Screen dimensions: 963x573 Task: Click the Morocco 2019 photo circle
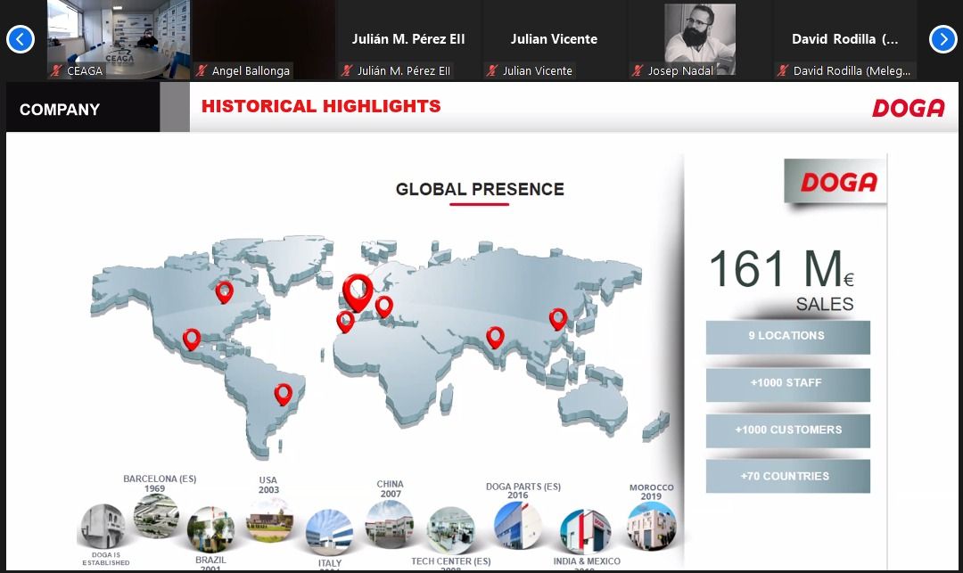[x=651, y=526]
